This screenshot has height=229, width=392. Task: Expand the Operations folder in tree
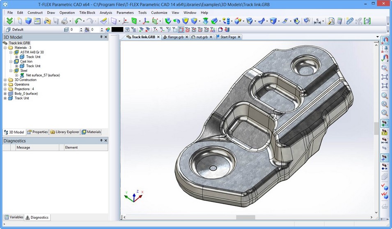pos(5,84)
